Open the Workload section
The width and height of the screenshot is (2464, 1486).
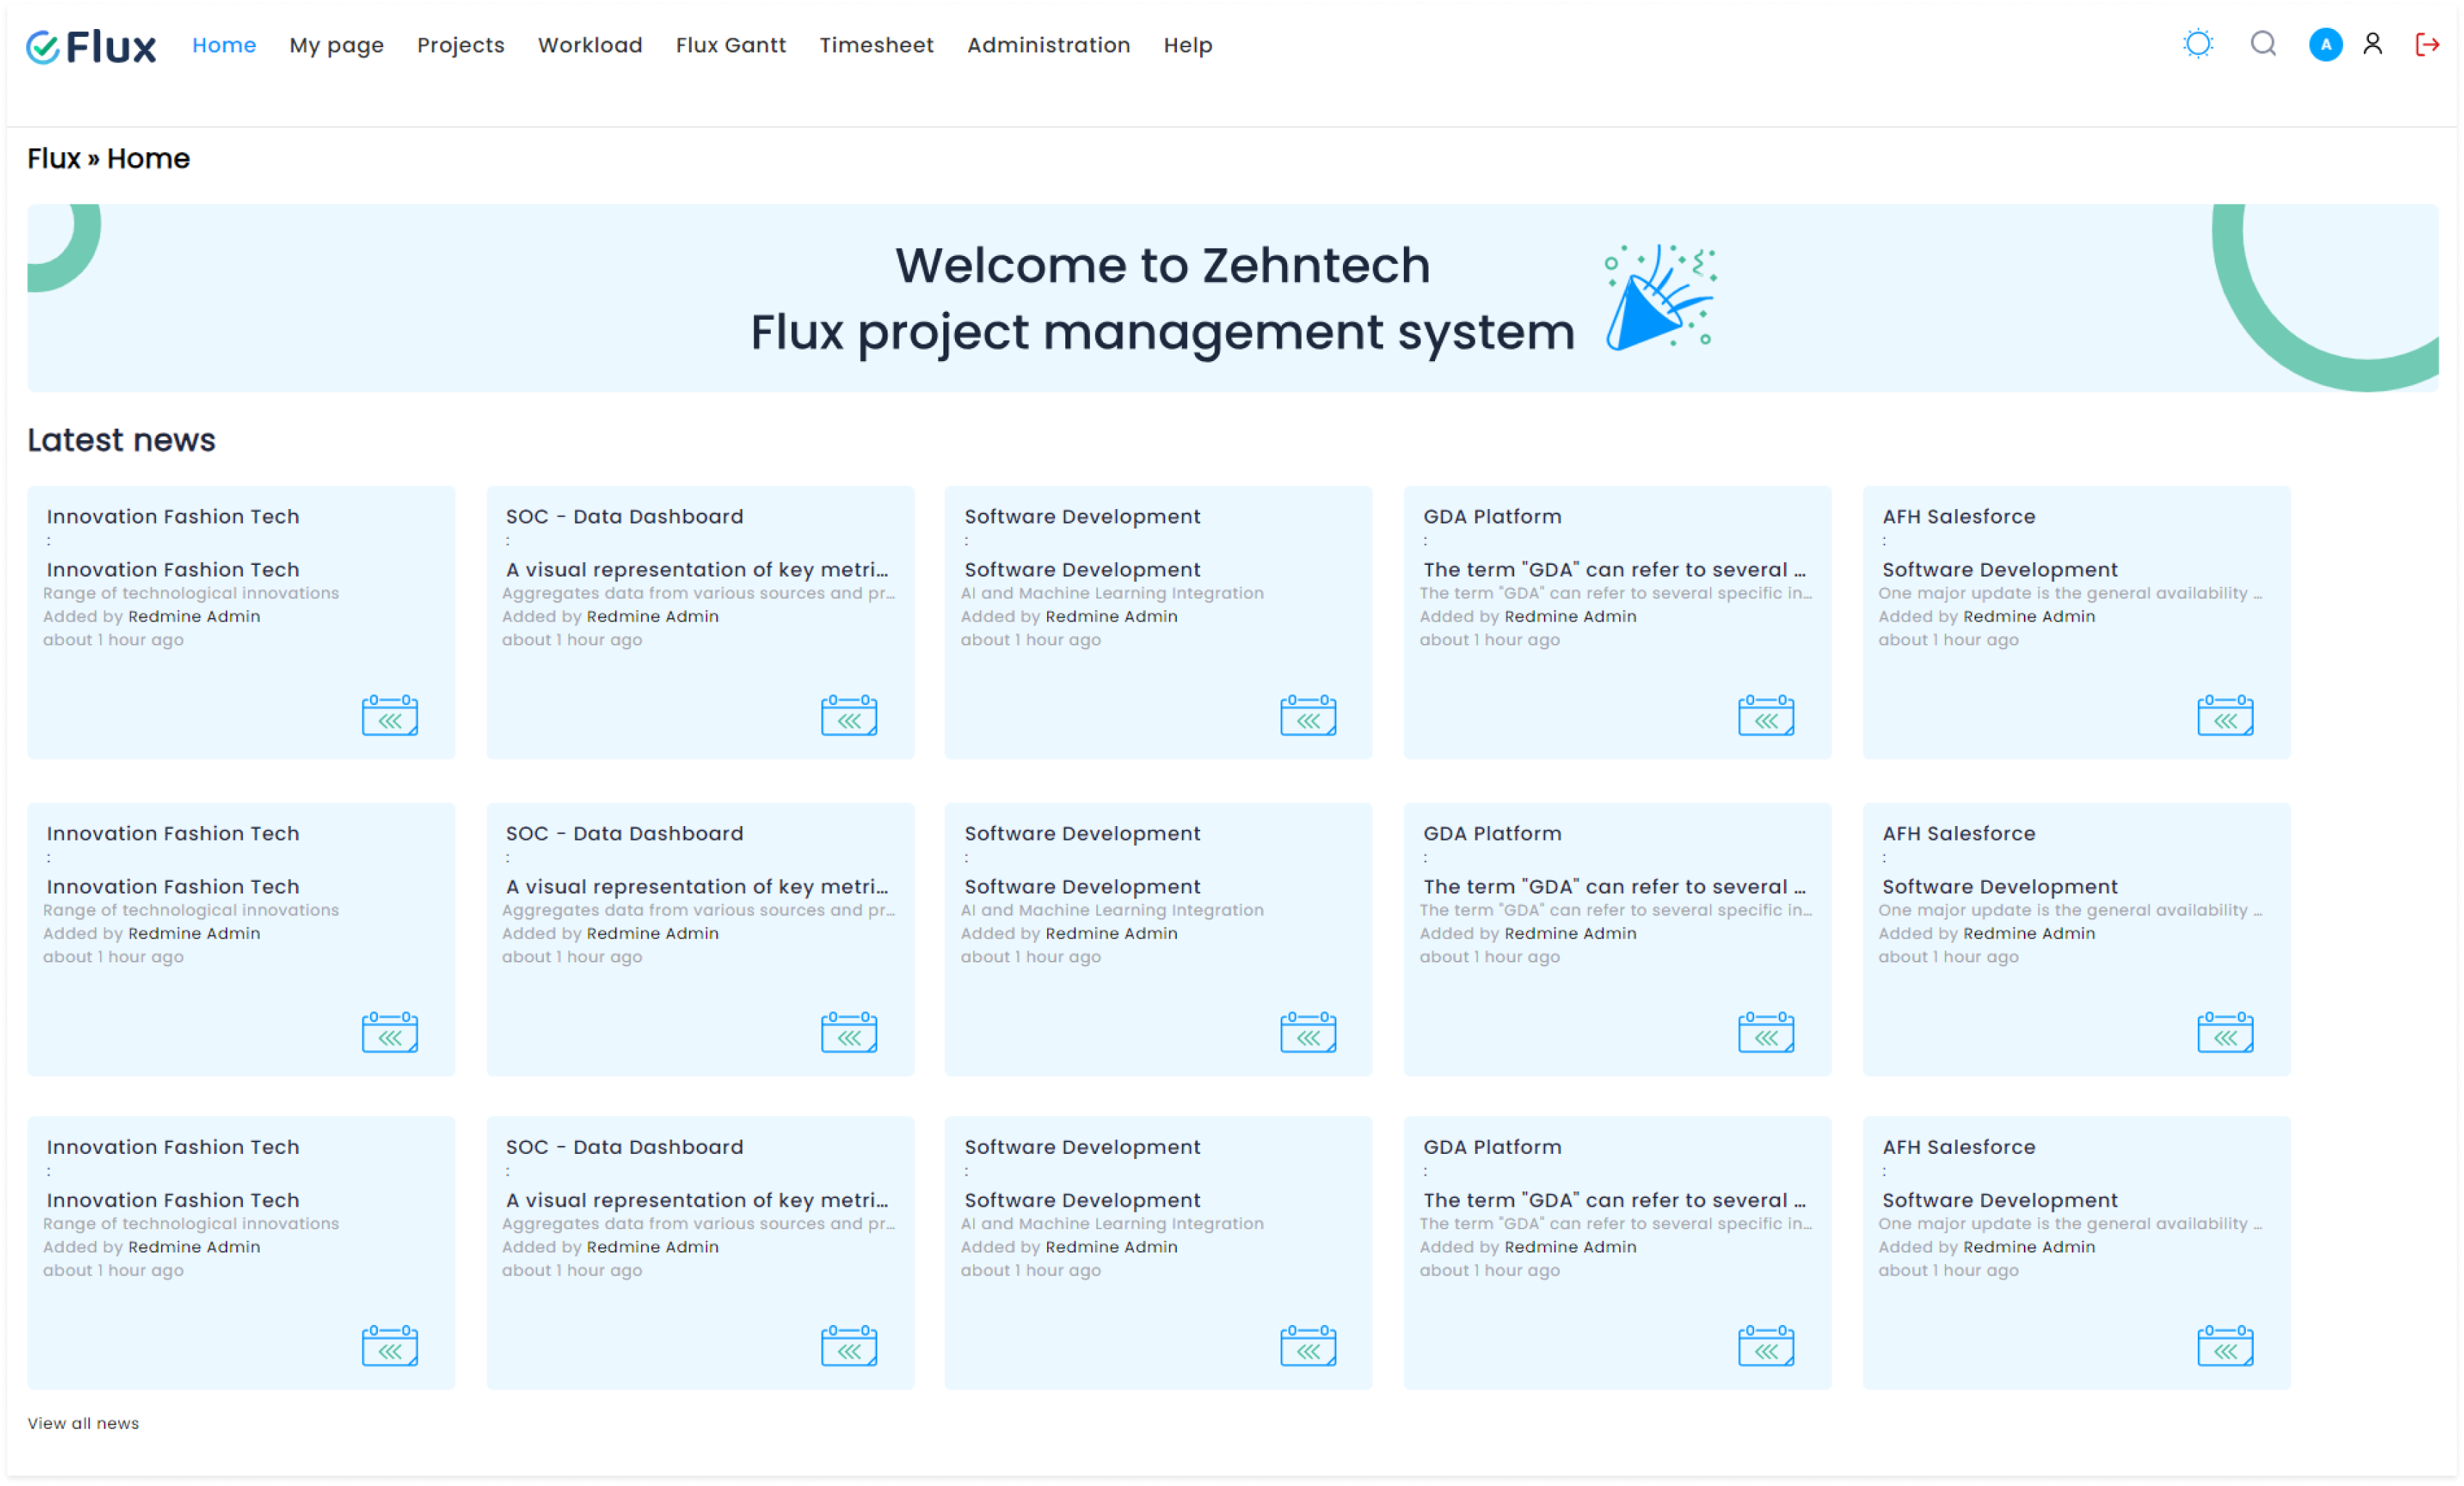coord(589,45)
